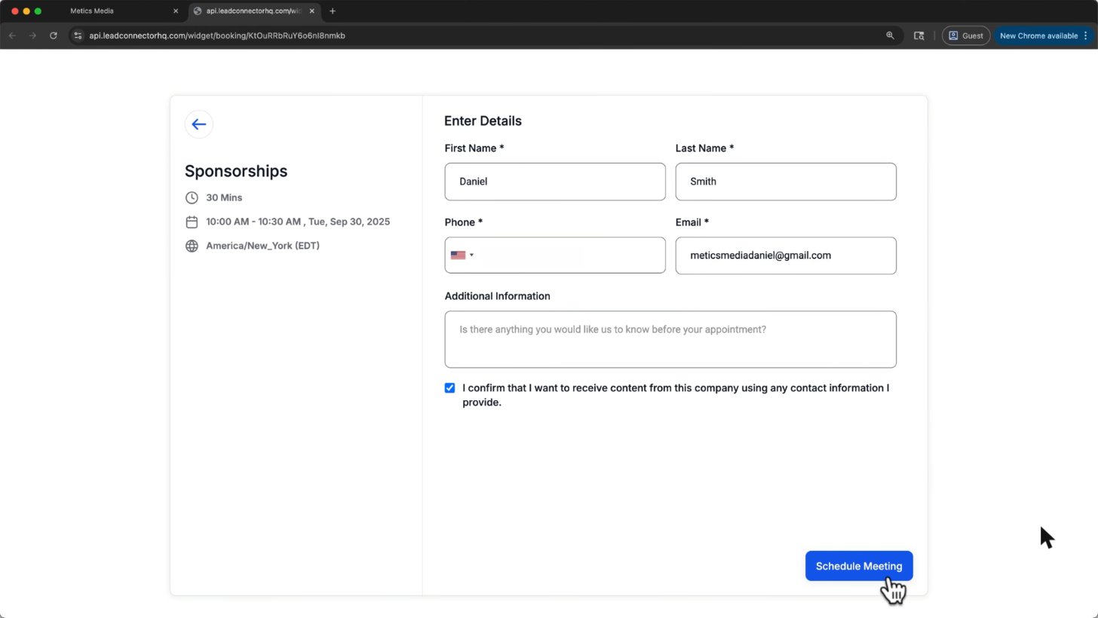Click the Schedule Meeting button
This screenshot has height=618, width=1098.
(x=859, y=566)
